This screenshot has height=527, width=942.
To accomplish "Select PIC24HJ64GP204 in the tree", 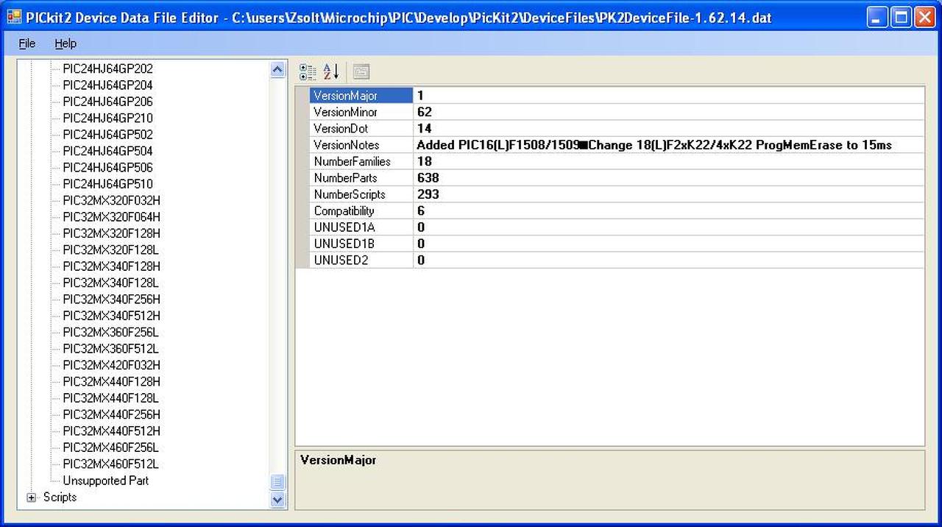I will [x=107, y=85].
